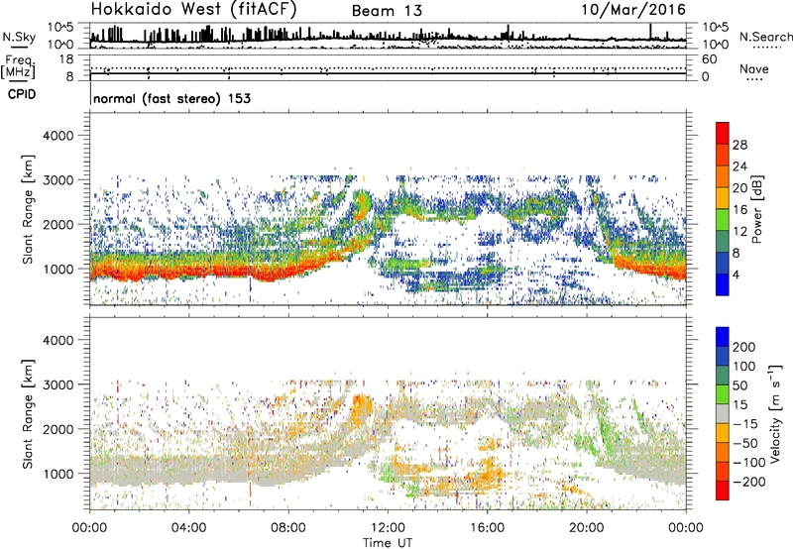Click the date '10/Mar/2016'
Viewport: 793px width, 549px height.
(633, 10)
